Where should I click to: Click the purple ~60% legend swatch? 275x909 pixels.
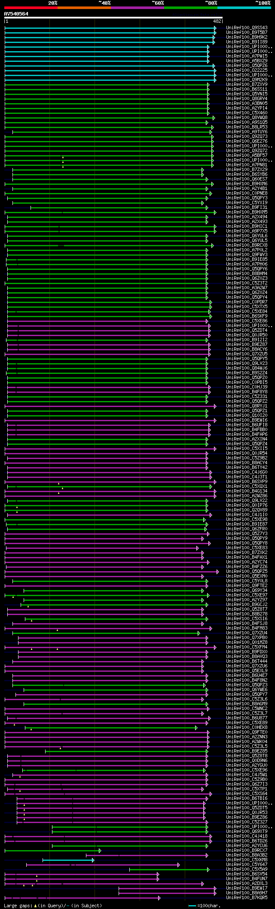pyautogui.click(x=137, y=8)
